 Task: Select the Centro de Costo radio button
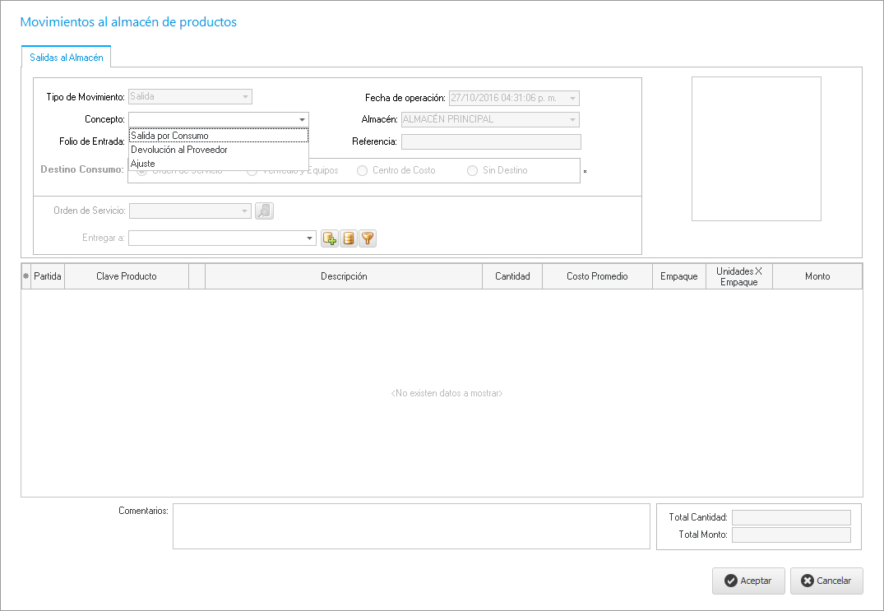[362, 171]
